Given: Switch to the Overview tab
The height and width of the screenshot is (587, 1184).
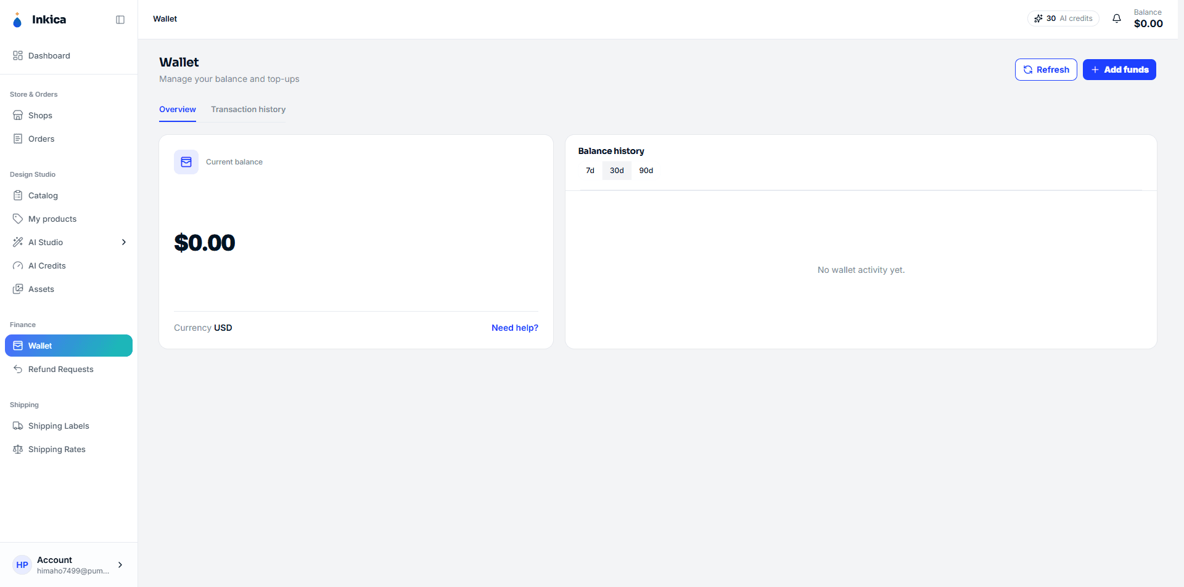Looking at the screenshot, I should click(x=178, y=109).
